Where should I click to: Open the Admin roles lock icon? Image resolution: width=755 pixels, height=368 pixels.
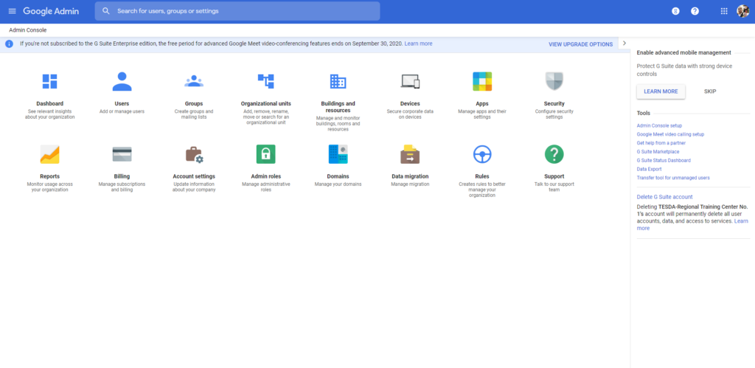pos(265,154)
